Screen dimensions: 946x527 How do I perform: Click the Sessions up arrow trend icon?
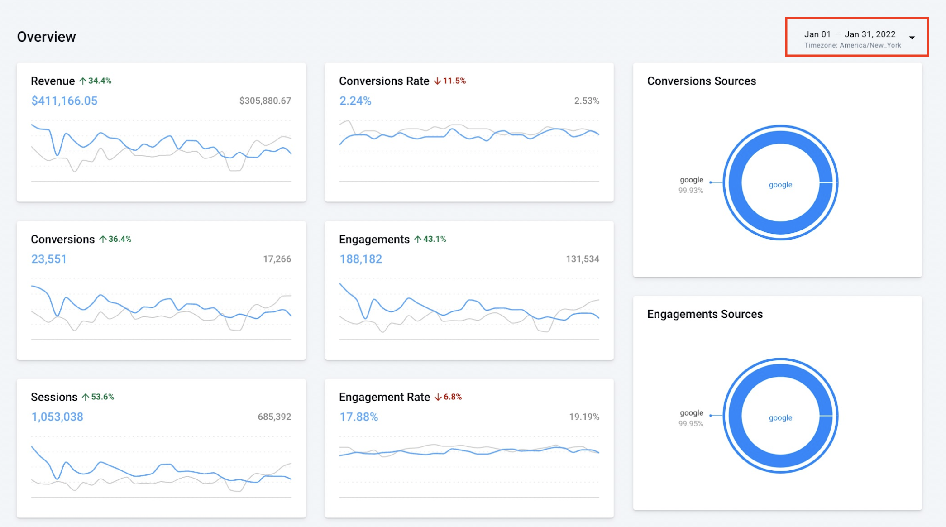point(86,397)
